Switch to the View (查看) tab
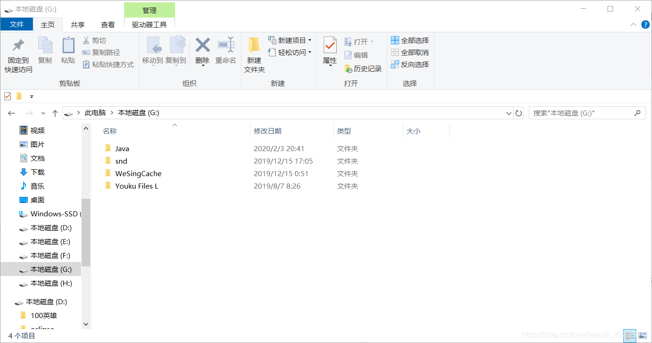This screenshot has width=652, height=343. (x=108, y=25)
